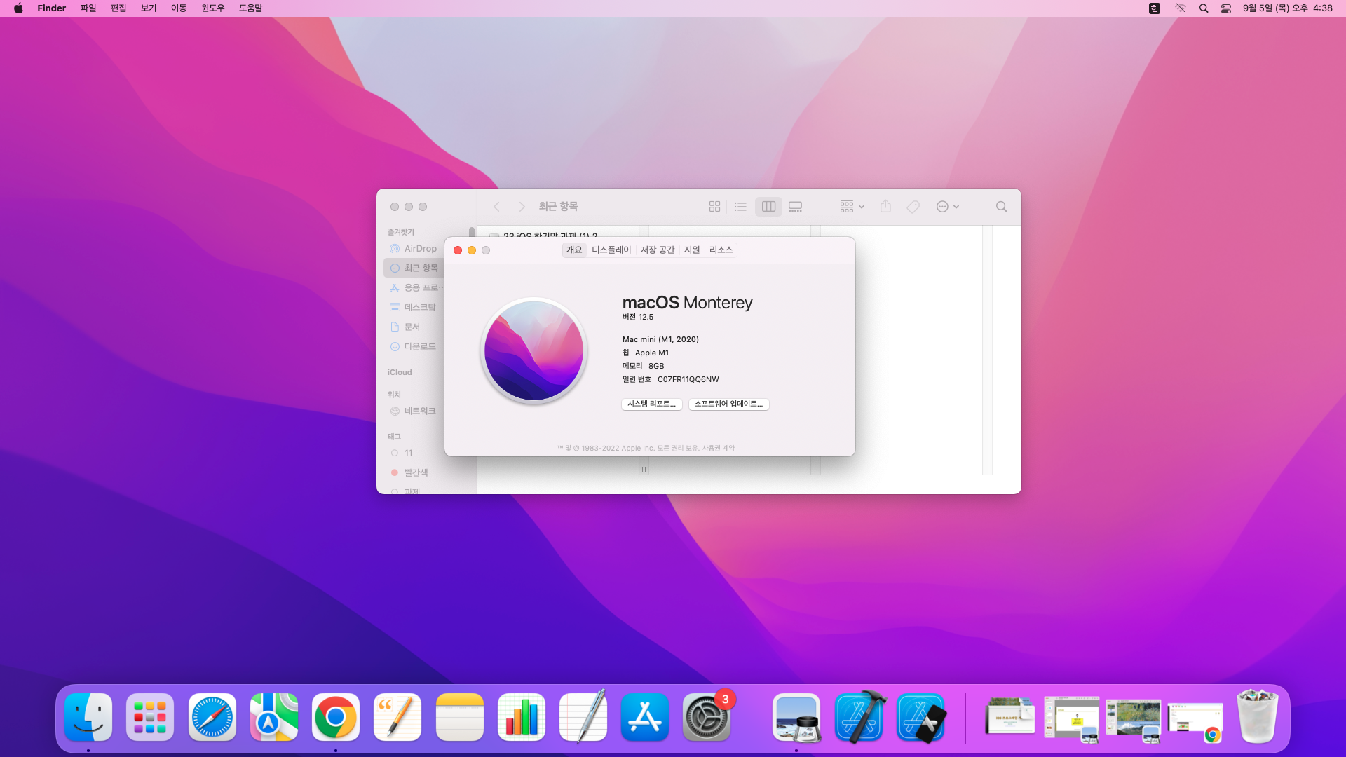Open the 보기 menu
The height and width of the screenshot is (757, 1346).
(149, 8)
